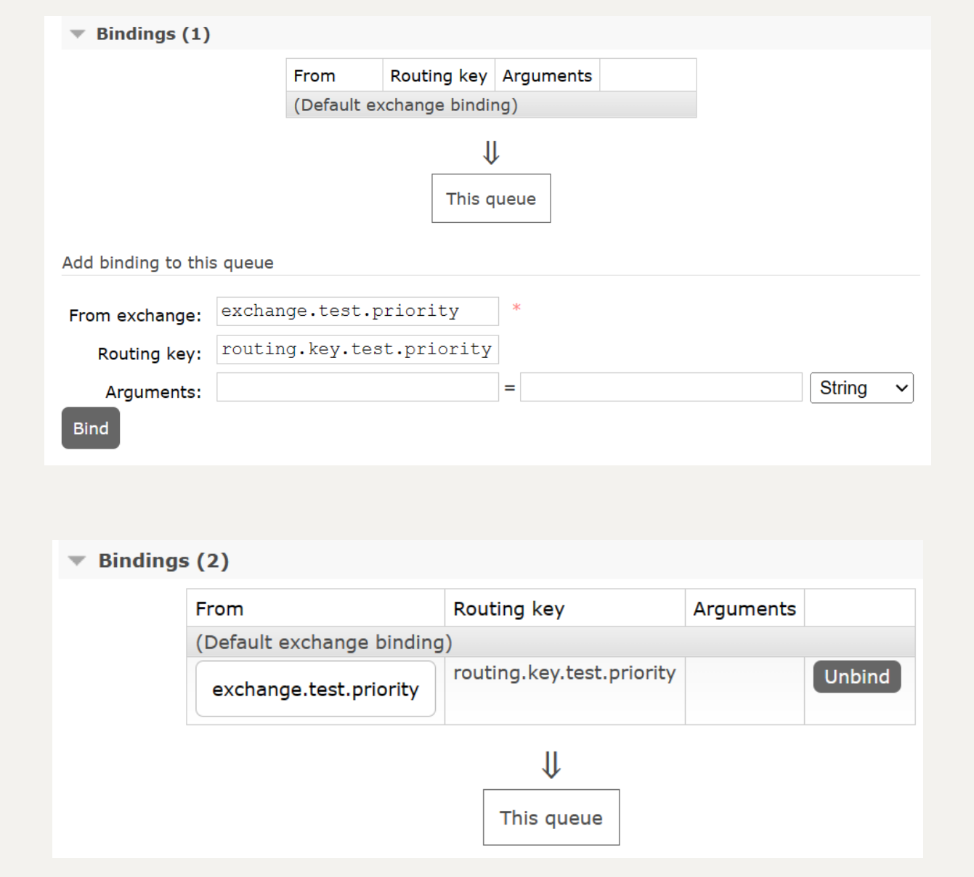Viewport: 974px width, 877px height.
Task: Click the Bindings (2) section title
Action: point(163,560)
